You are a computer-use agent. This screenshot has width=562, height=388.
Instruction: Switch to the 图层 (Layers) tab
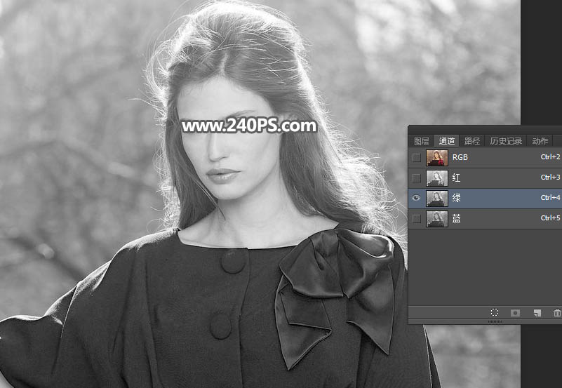[421, 141]
